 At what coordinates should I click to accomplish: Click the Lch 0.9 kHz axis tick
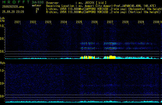2,39
